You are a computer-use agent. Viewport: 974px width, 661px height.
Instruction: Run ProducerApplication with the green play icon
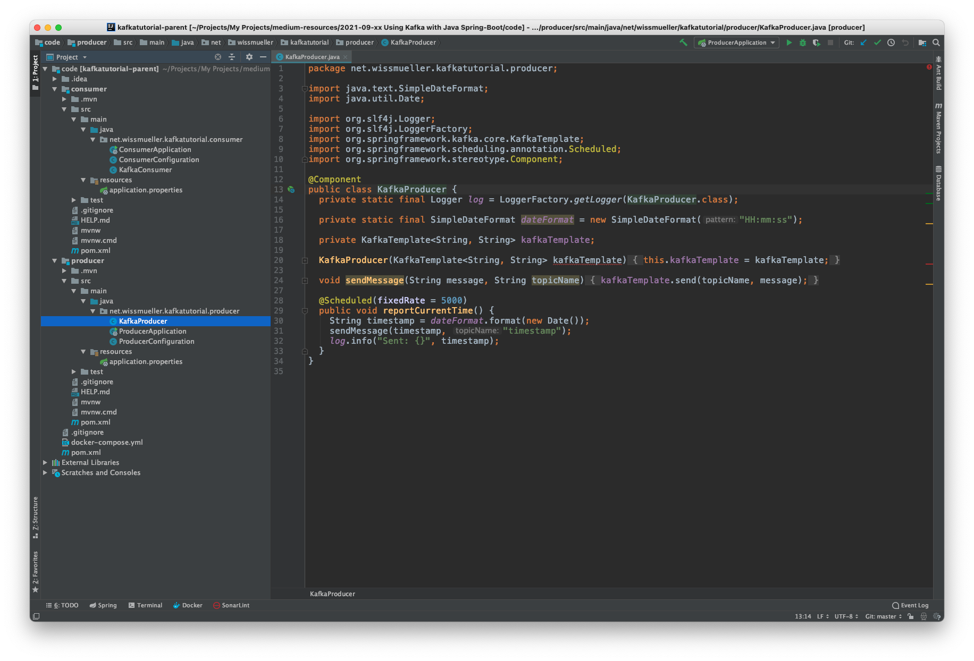789,43
